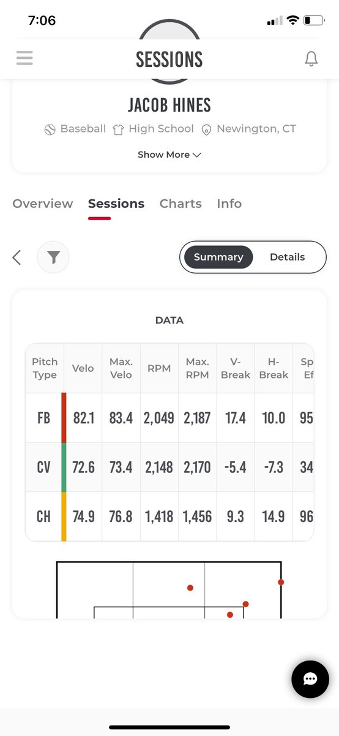This screenshot has width=339, height=736.
Task: Tap the baseball sport icon
Action: pyautogui.click(x=50, y=129)
